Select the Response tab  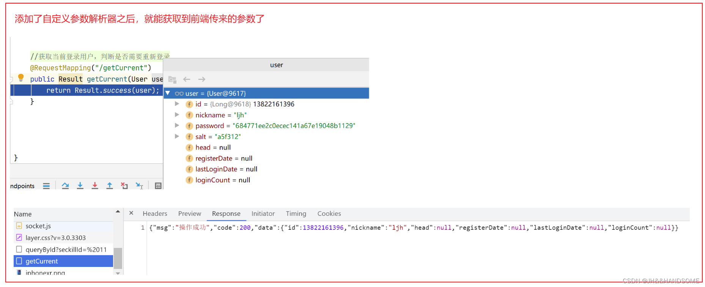(x=226, y=214)
